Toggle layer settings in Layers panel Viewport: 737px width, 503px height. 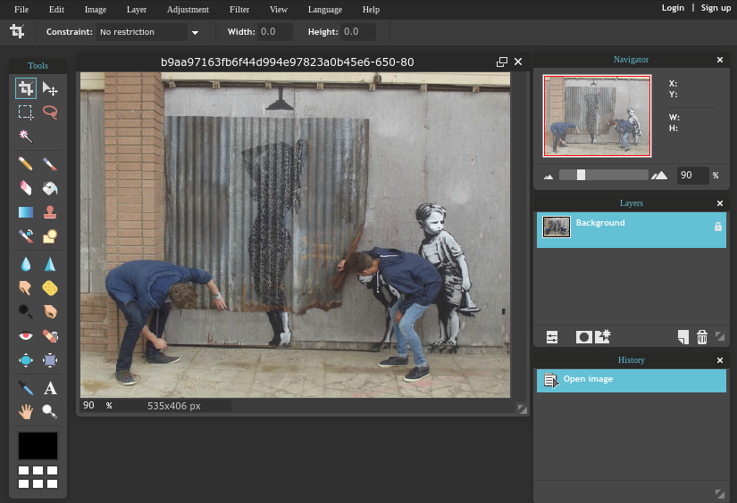pos(552,337)
